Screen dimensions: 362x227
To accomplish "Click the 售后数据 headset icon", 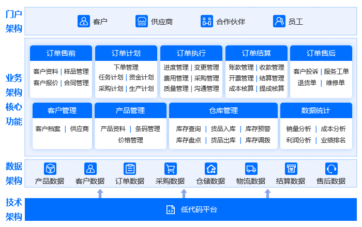I will [331, 169].
